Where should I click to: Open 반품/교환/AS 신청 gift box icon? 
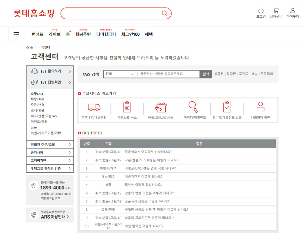point(161,107)
